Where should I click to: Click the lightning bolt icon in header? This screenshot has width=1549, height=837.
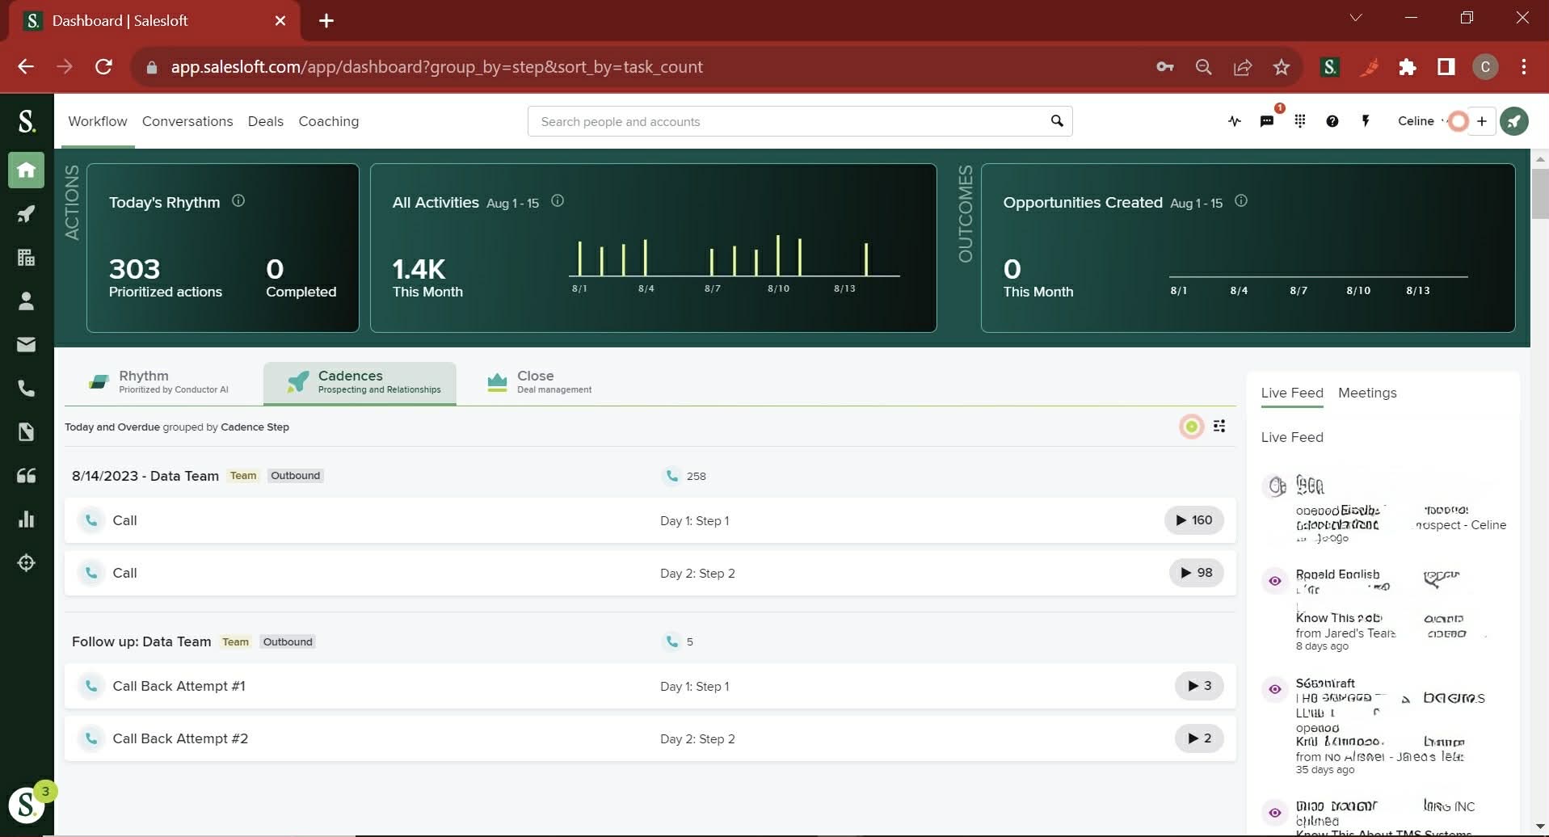[1366, 121]
